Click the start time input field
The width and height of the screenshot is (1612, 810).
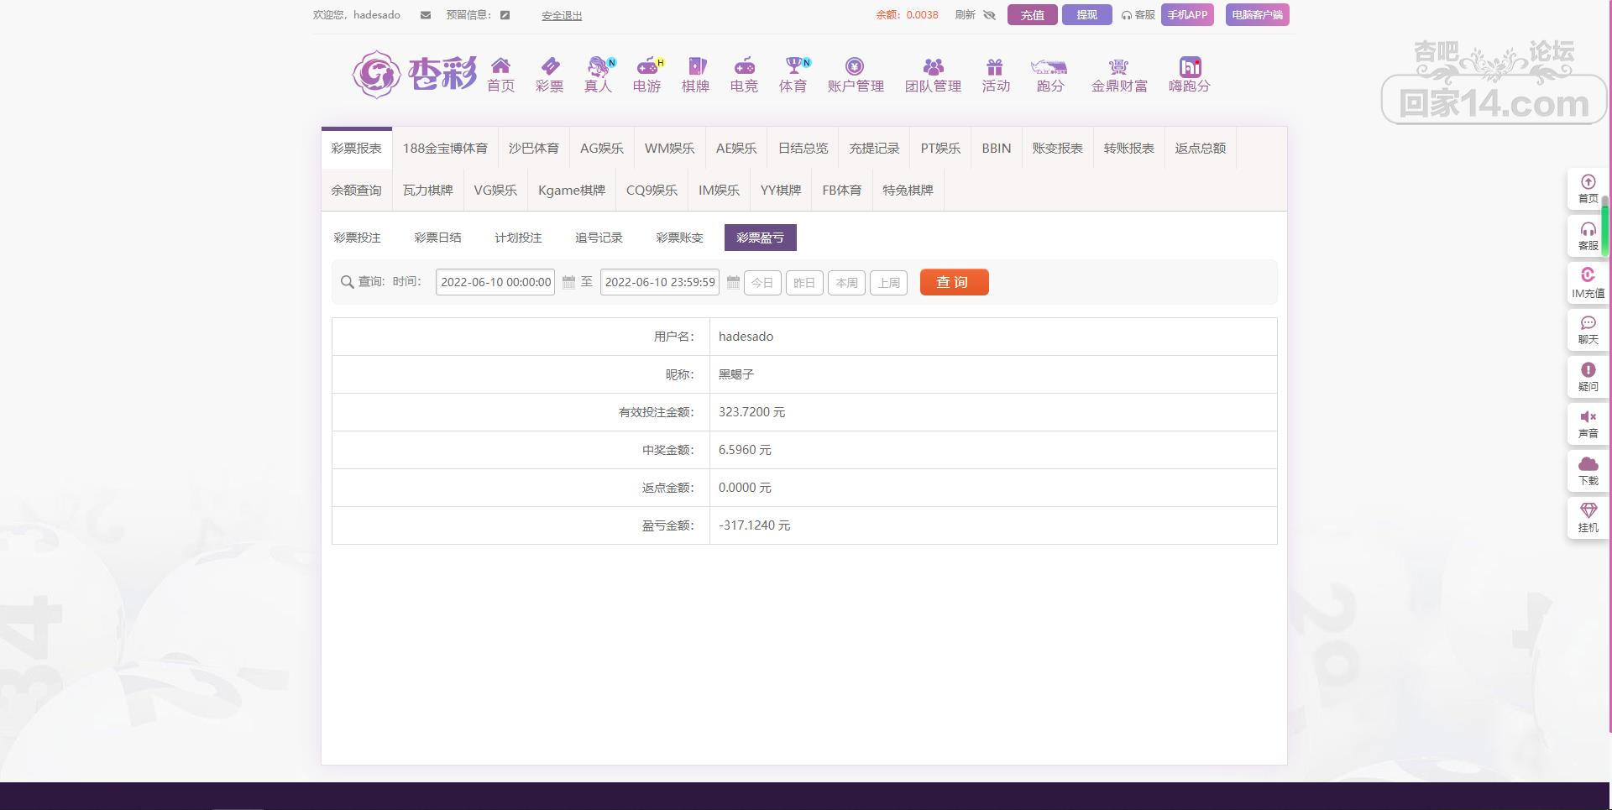pos(495,283)
